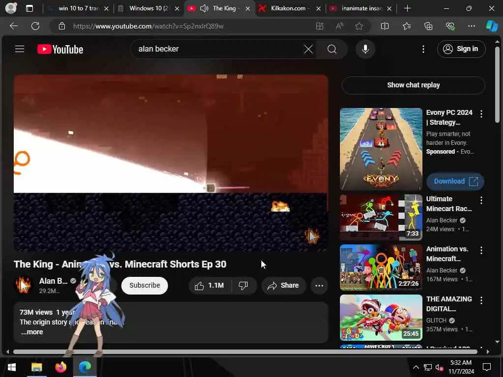Like the video with thumbs-up 1.1M
This screenshot has width=503, height=377.
point(210,285)
